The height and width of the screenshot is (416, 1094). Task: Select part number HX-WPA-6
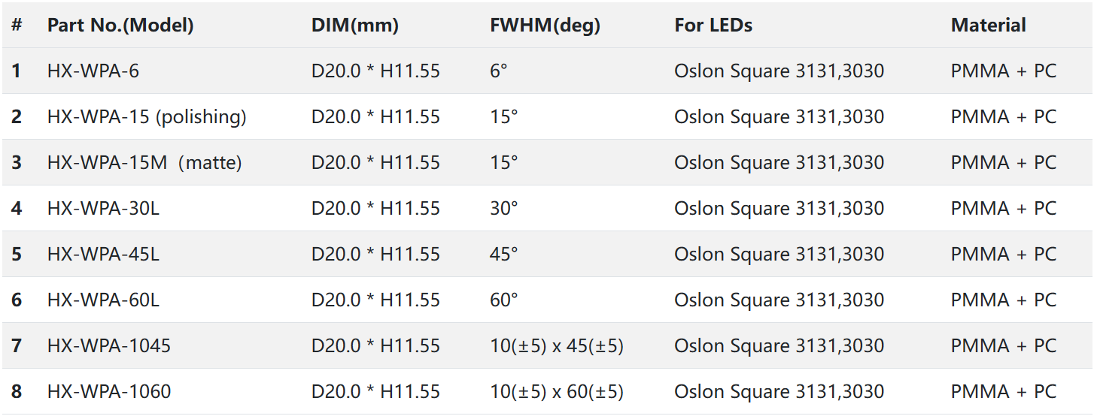(x=93, y=71)
